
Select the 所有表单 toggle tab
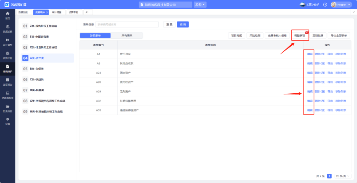tap(127, 35)
